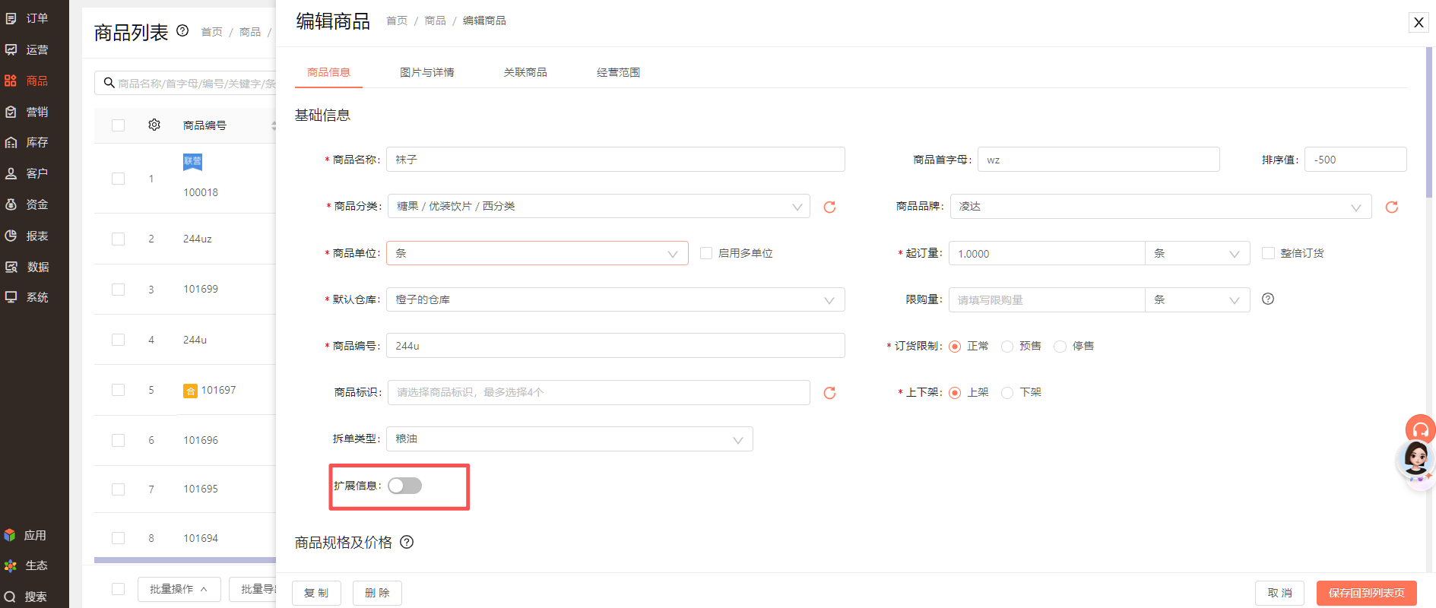This screenshot has height=608, width=1436.
Task: Click the help icon beside 商品列表
Action: click(182, 31)
